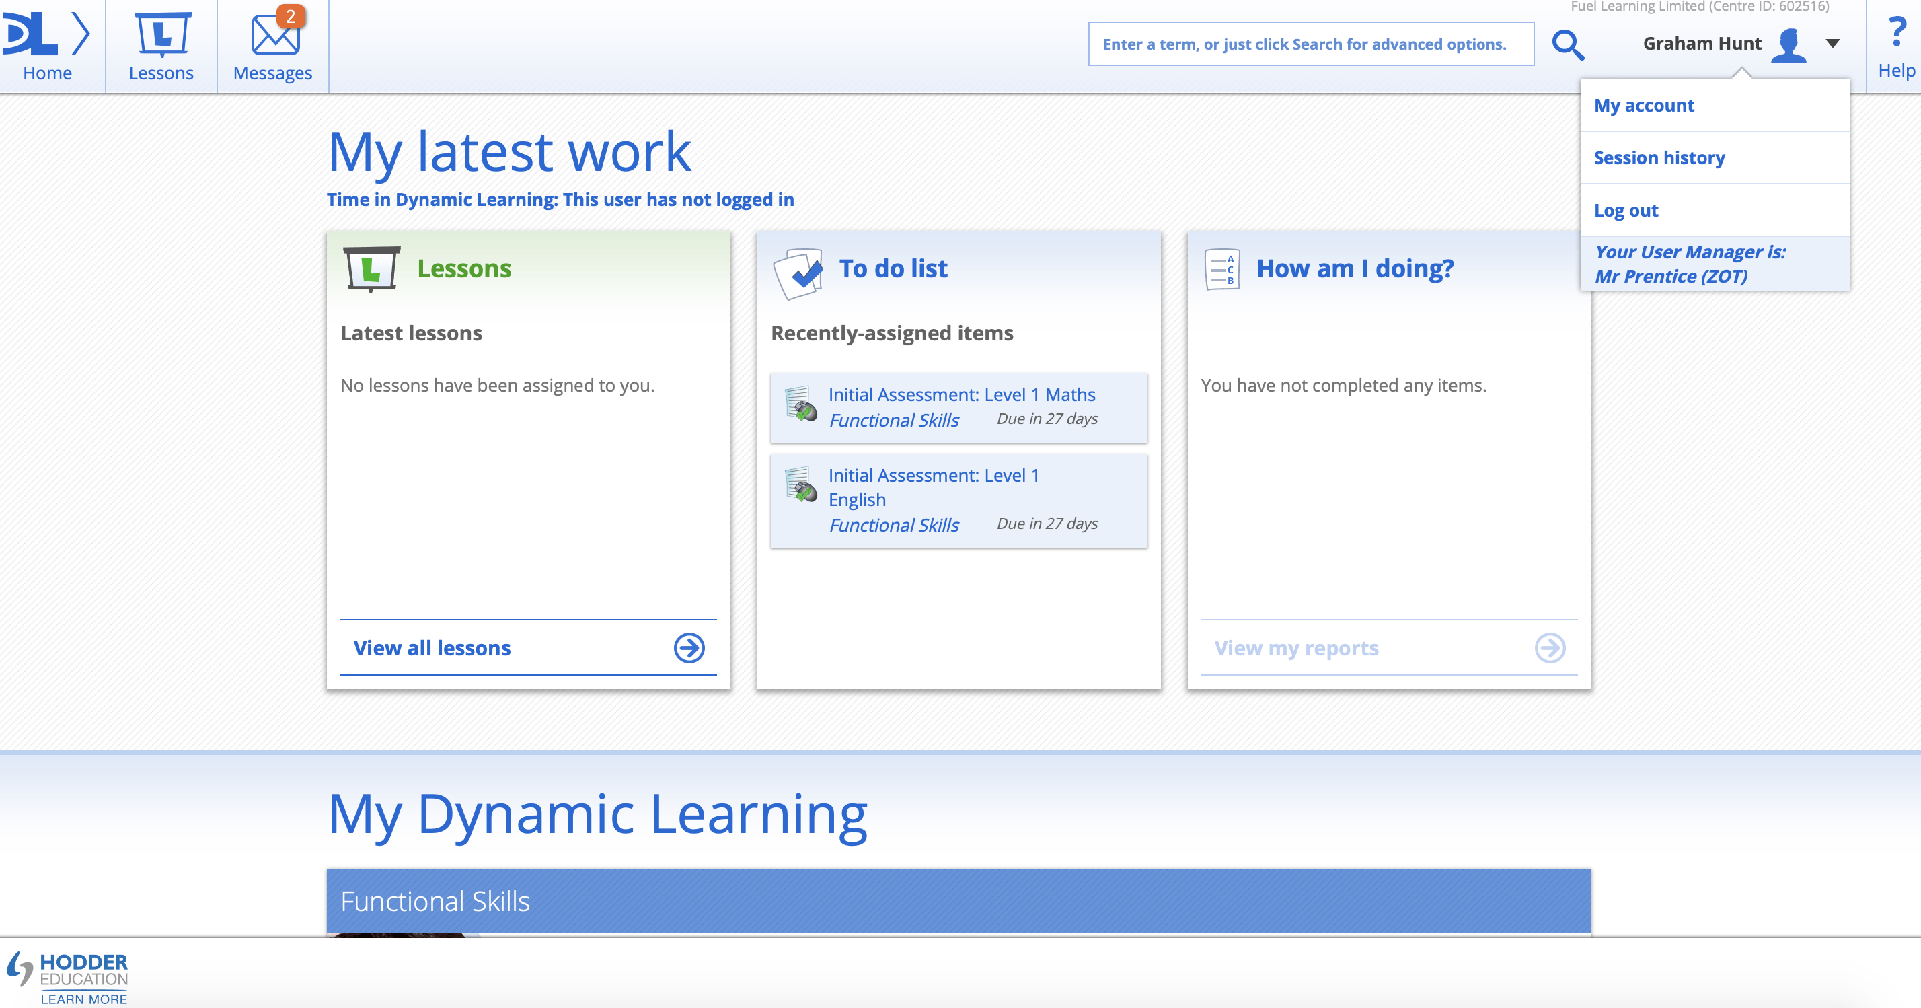Click the My latest work heading

click(x=509, y=153)
